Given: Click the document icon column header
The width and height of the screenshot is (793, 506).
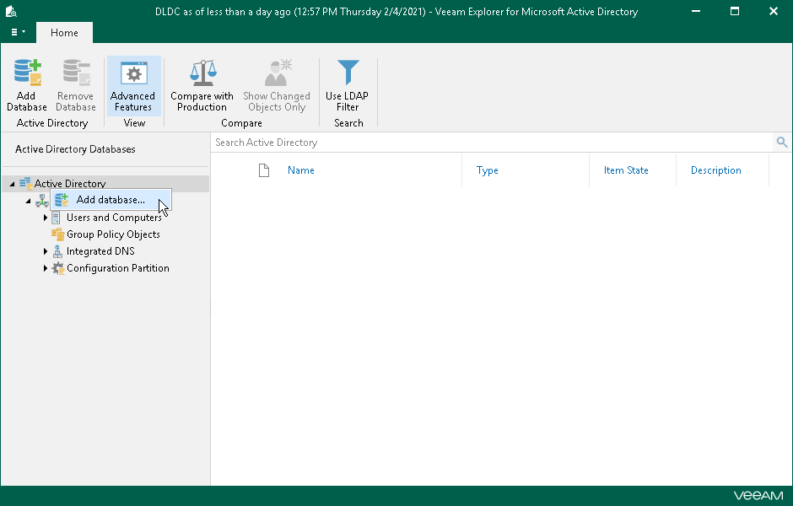Looking at the screenshot, I should pyautogui.click(x=263, y=170).
